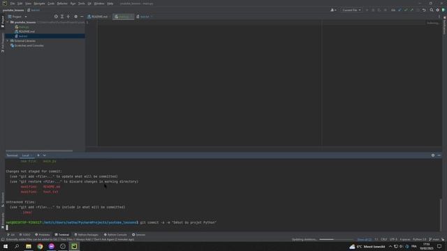Open the user account dropdown icon

333,10
